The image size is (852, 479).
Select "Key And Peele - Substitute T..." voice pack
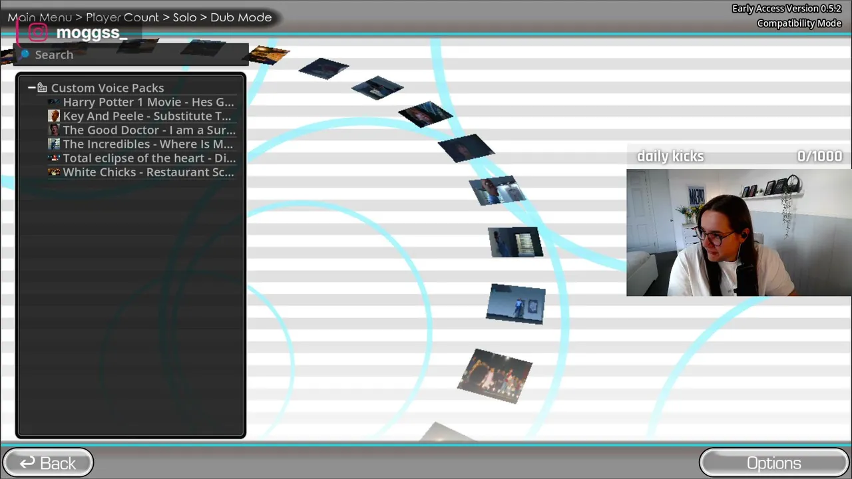coord(141,116)
